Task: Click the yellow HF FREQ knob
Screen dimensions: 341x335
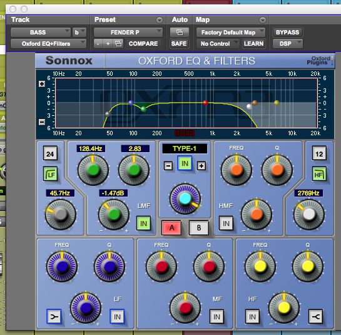Action: point(260,267)
